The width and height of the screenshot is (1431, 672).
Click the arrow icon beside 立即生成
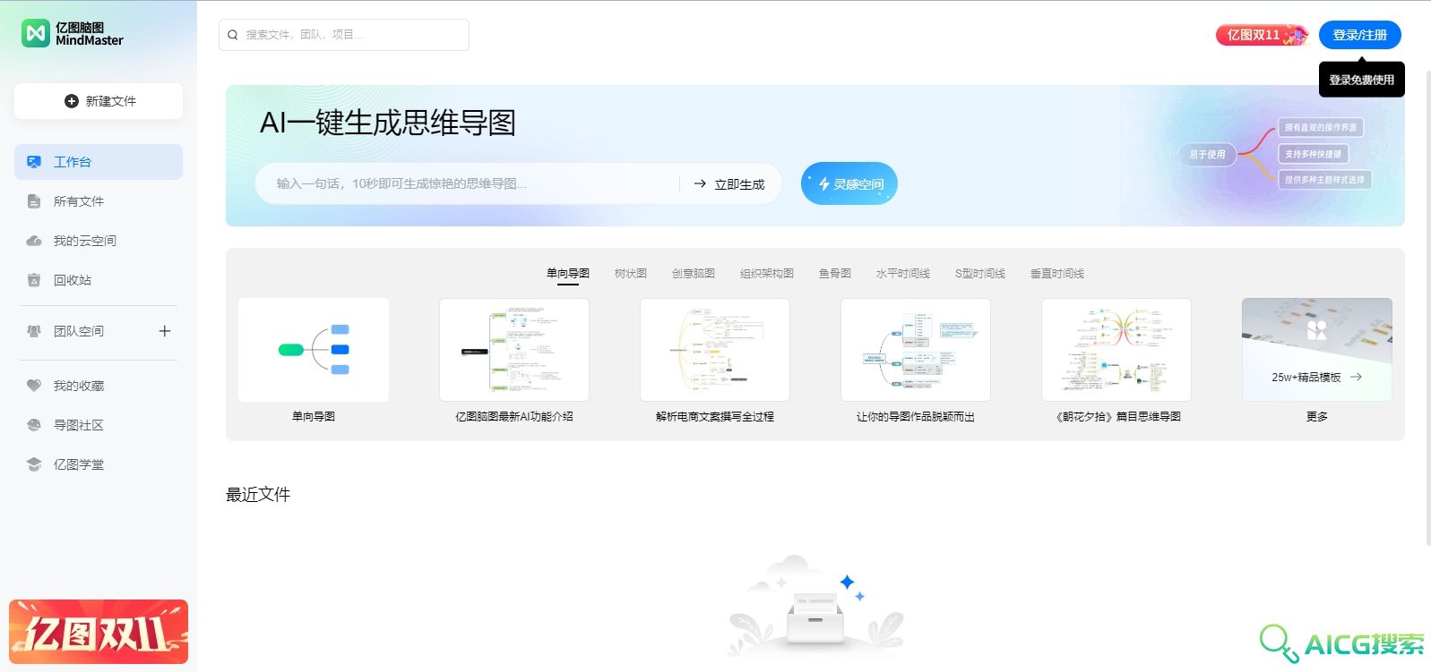click(700, 183)
